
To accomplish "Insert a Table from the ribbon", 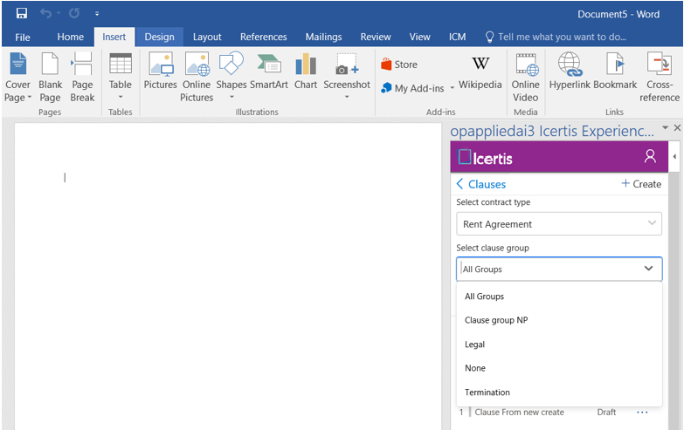I will pos(121,77).
